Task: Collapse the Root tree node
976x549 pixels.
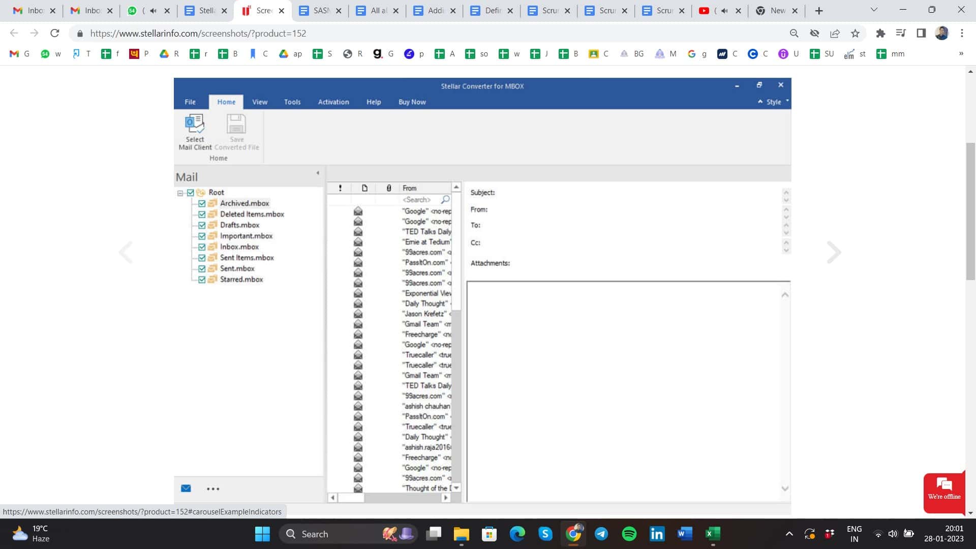Action: (180, 193)
